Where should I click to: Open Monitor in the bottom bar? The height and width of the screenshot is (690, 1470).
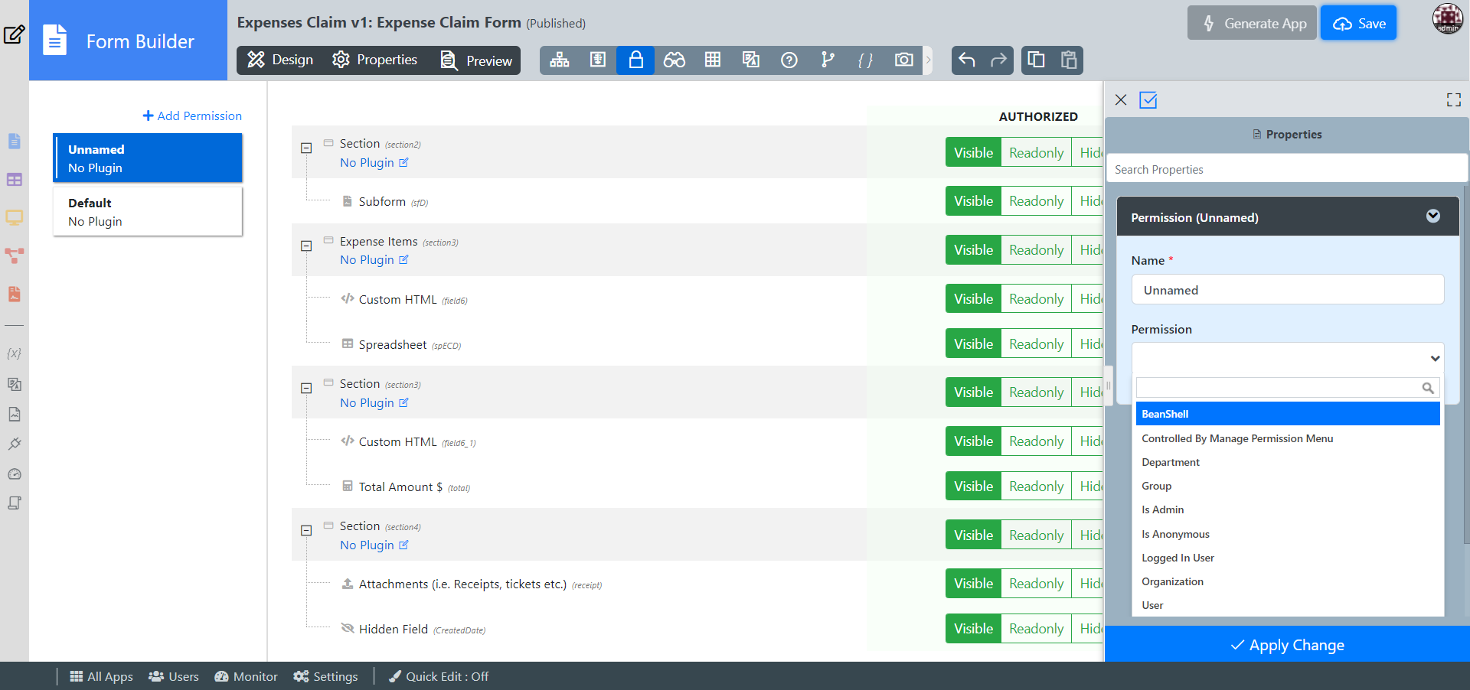pos(246,676)
